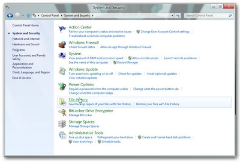Expand the address bar history dropdown
Image resolution: width=240 pixels, height=162 pixels.
[172, 15]
